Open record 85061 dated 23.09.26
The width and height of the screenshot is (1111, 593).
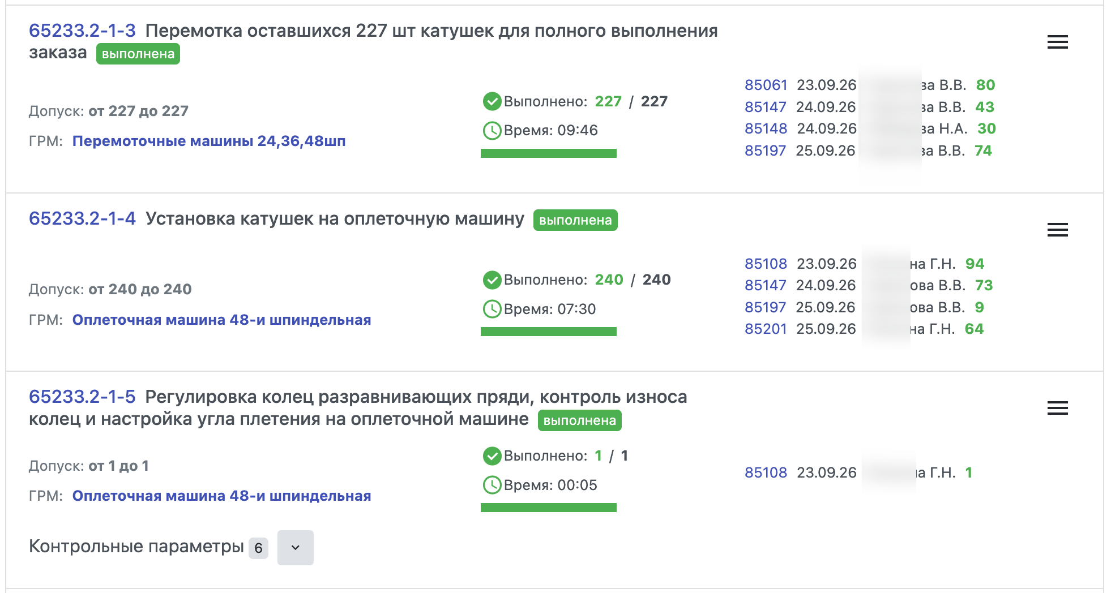point(766,85)
